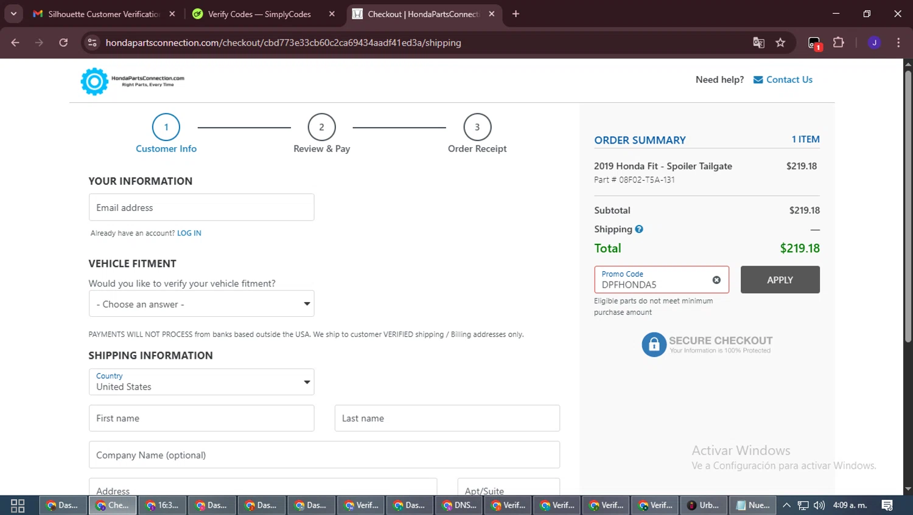Go back with the browser back arrow
Viewport: 913px width, 515px height.
click(15, 43)
